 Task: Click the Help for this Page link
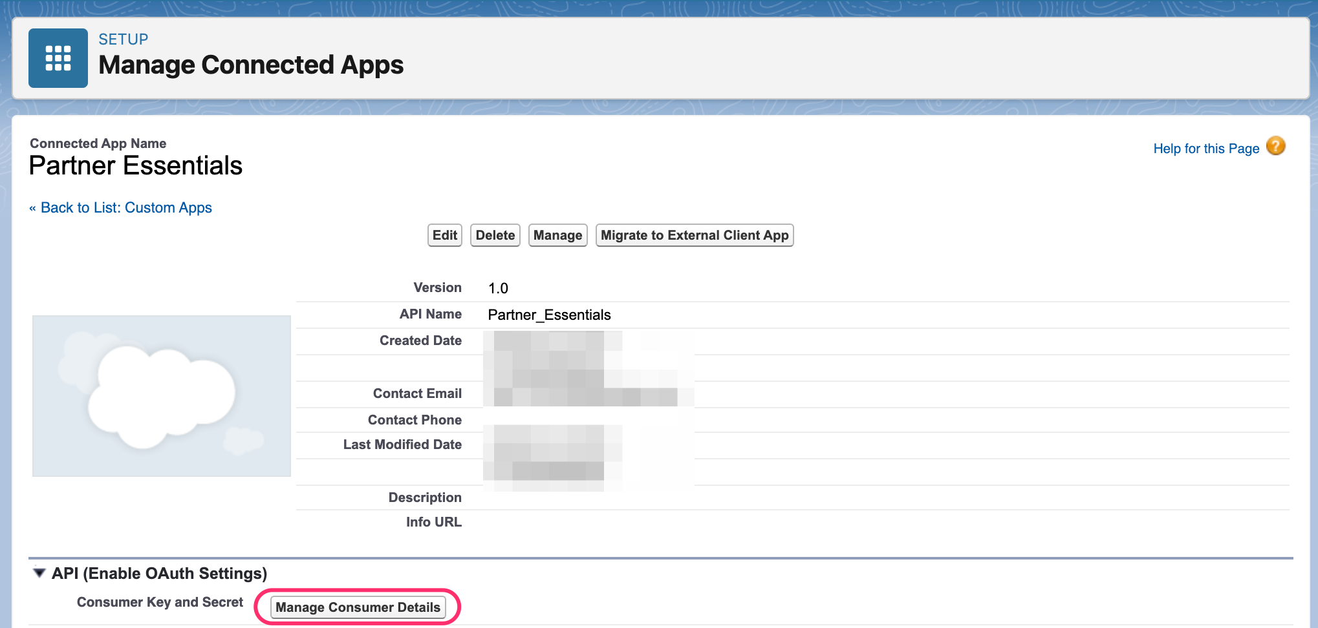1206,149
